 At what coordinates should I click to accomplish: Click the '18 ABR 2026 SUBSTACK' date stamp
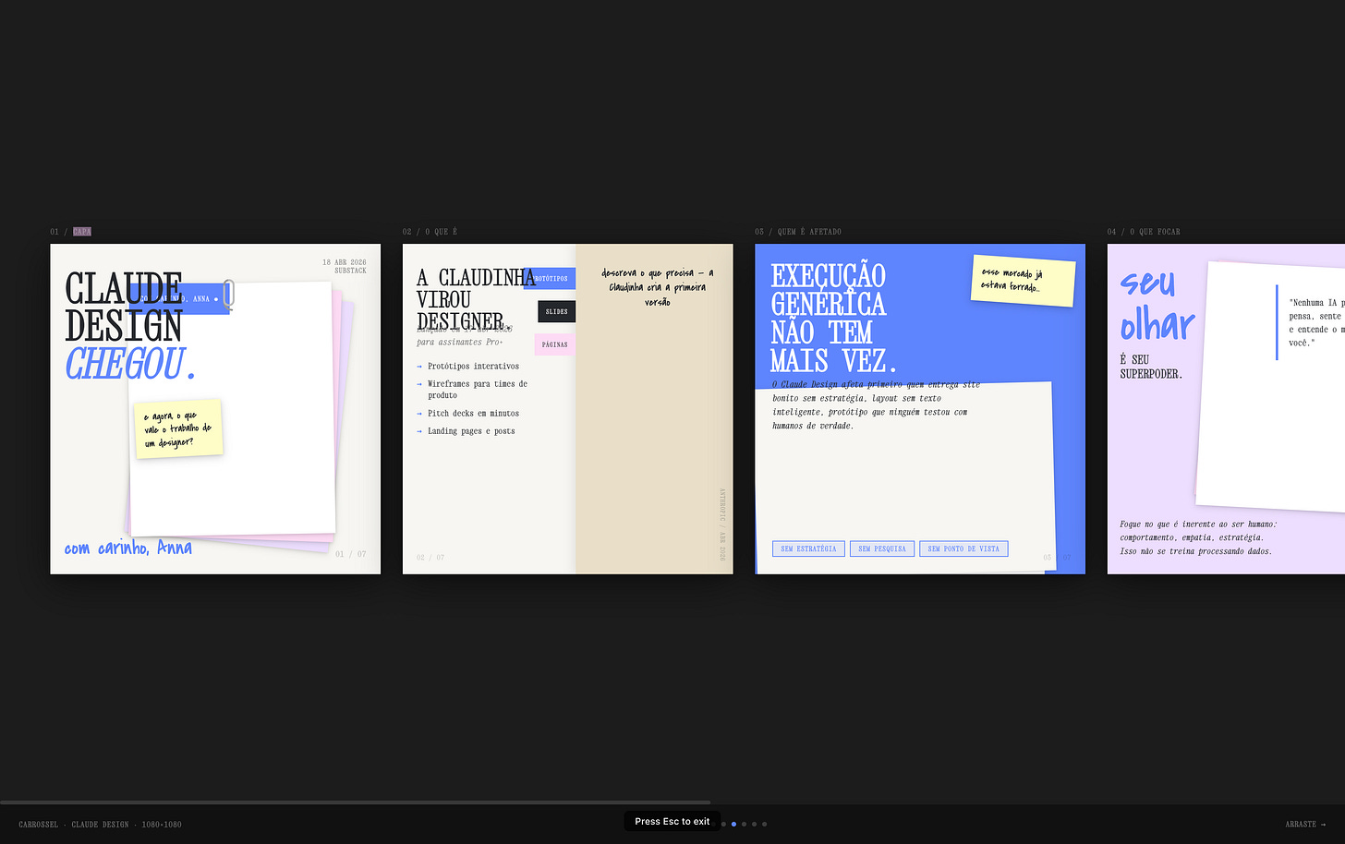click(x=345, y=266)
